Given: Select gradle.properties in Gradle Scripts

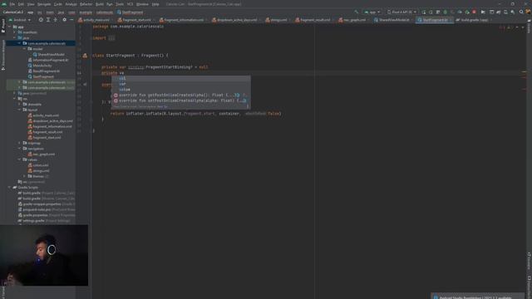Looking at the screenshot, I should pos(47,215).
